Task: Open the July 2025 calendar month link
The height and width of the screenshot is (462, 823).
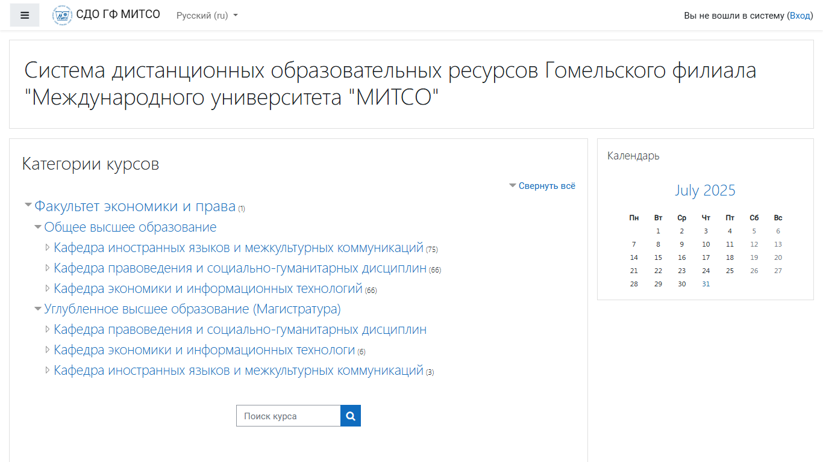Action: [x=705, y=190]
